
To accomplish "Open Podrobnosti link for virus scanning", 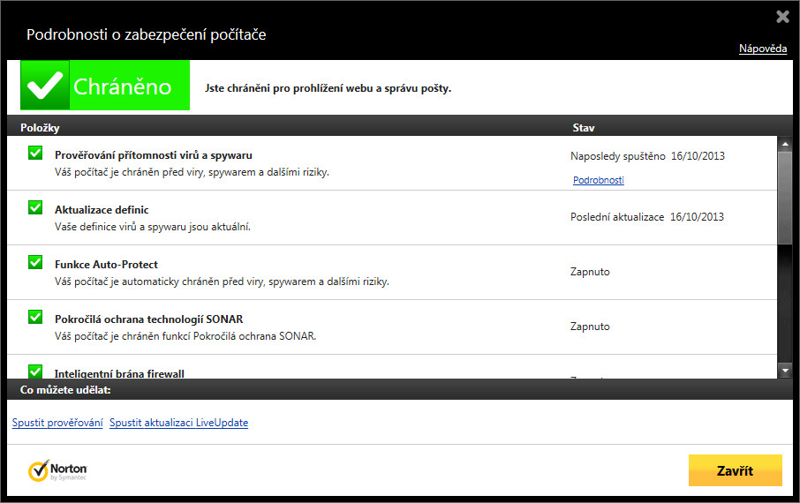I will 598,180.
